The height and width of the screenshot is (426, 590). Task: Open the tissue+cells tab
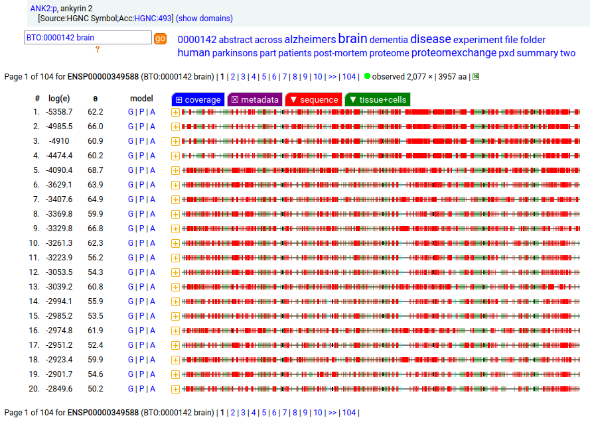(x=378, y=99)
